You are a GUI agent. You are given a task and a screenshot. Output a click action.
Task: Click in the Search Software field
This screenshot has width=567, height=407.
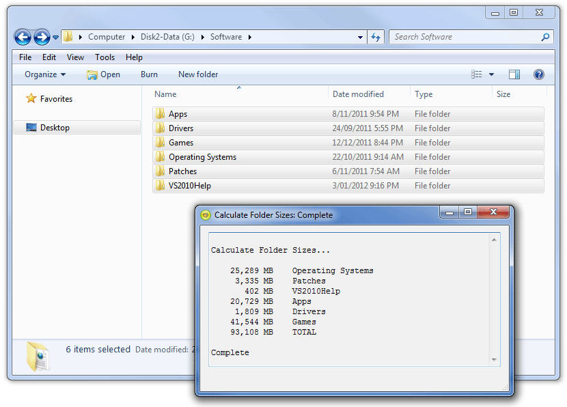click(465, 37)
